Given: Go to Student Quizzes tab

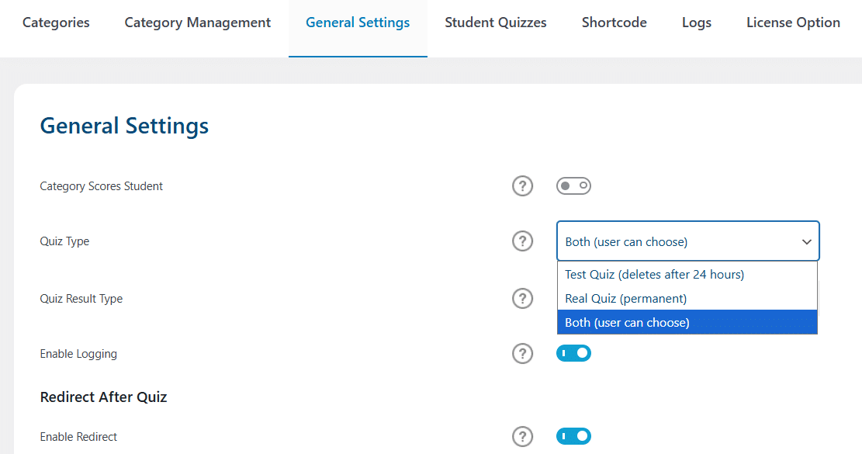Looking at the screenshot, I should coord(495,23).
